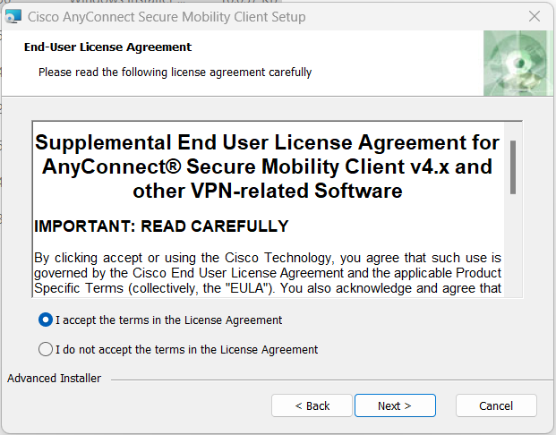
Task: Click the 'IMPORTANT: READ CAREFULLY' heading
Action: tap(161, 226)
